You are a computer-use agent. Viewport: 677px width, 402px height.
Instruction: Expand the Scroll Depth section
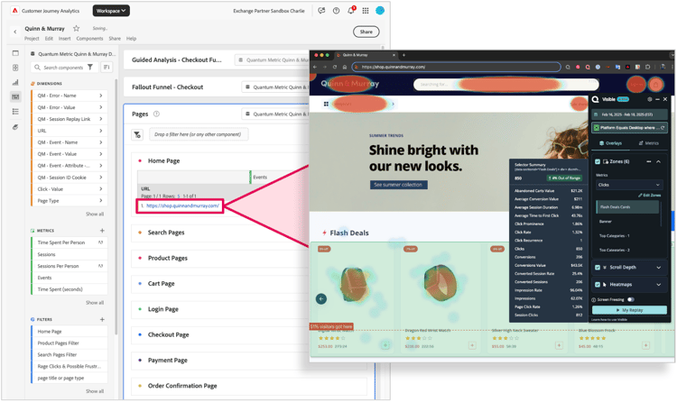coord(658,268)
